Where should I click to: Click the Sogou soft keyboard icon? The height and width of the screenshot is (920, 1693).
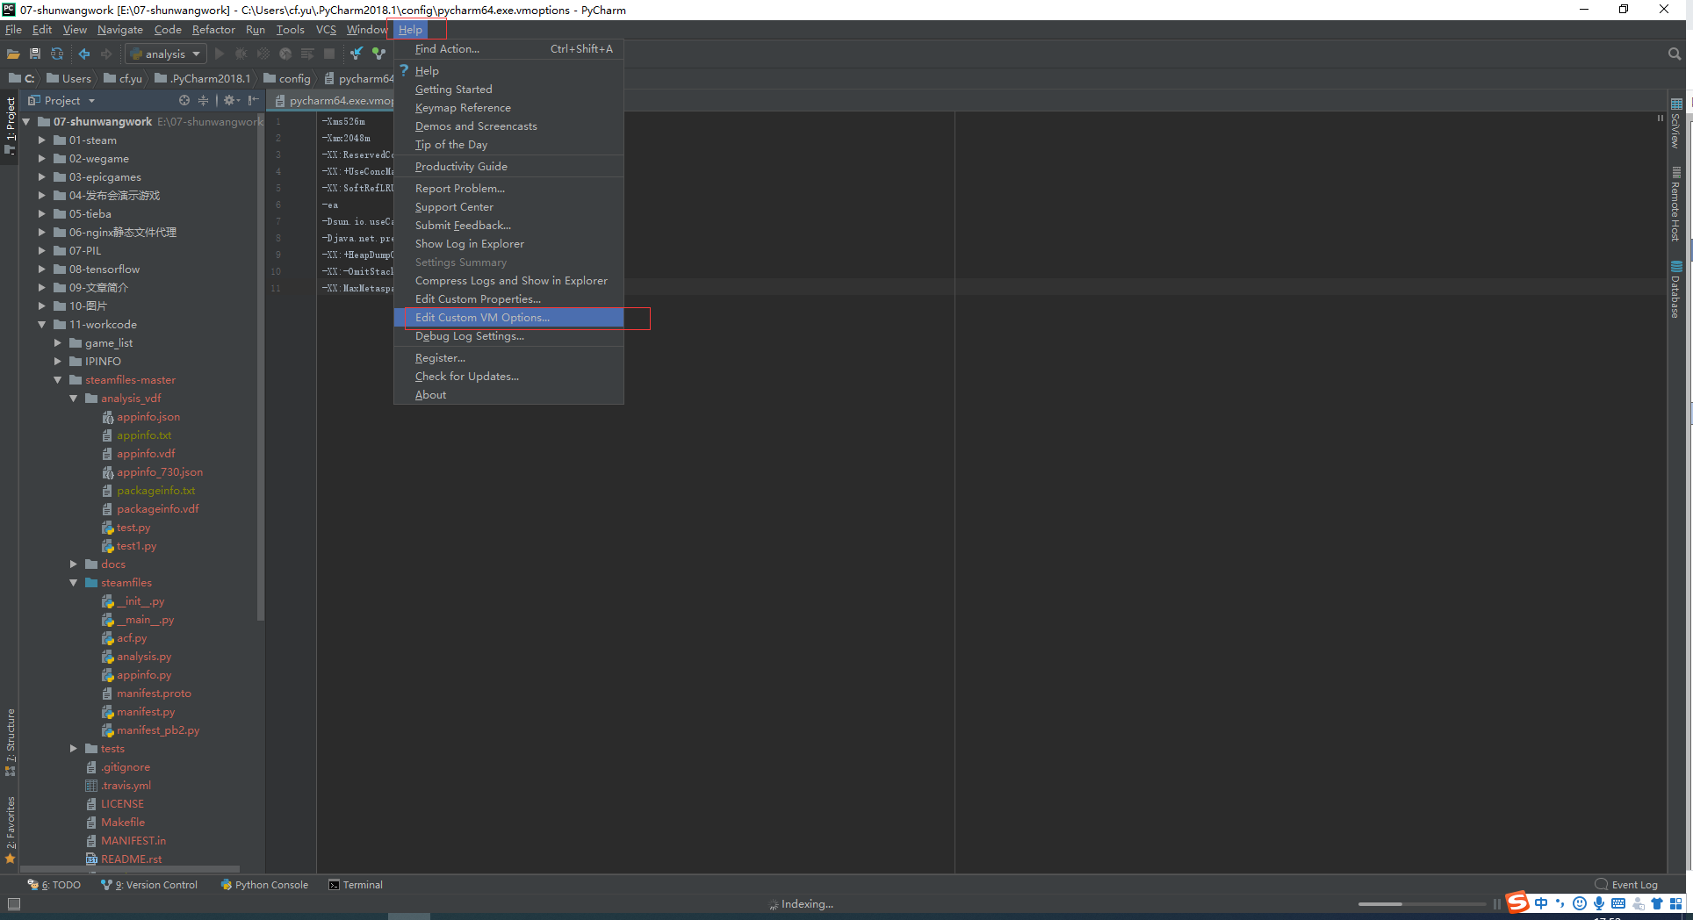pos(1618,903)
